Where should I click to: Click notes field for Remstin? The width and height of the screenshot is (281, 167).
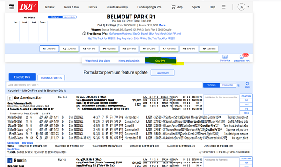click(221, 162)
